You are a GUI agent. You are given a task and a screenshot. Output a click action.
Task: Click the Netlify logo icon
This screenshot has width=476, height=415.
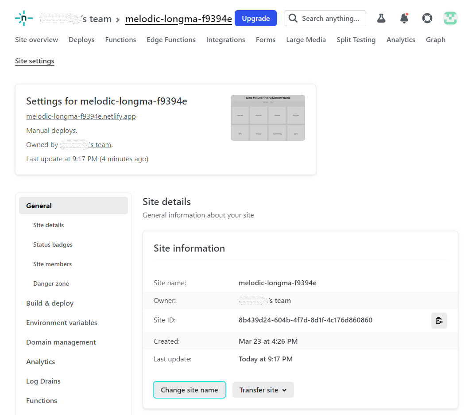23,18
